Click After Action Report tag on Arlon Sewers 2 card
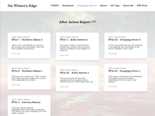The width and height of the screenshot is (155, 116). pos(69,37)
